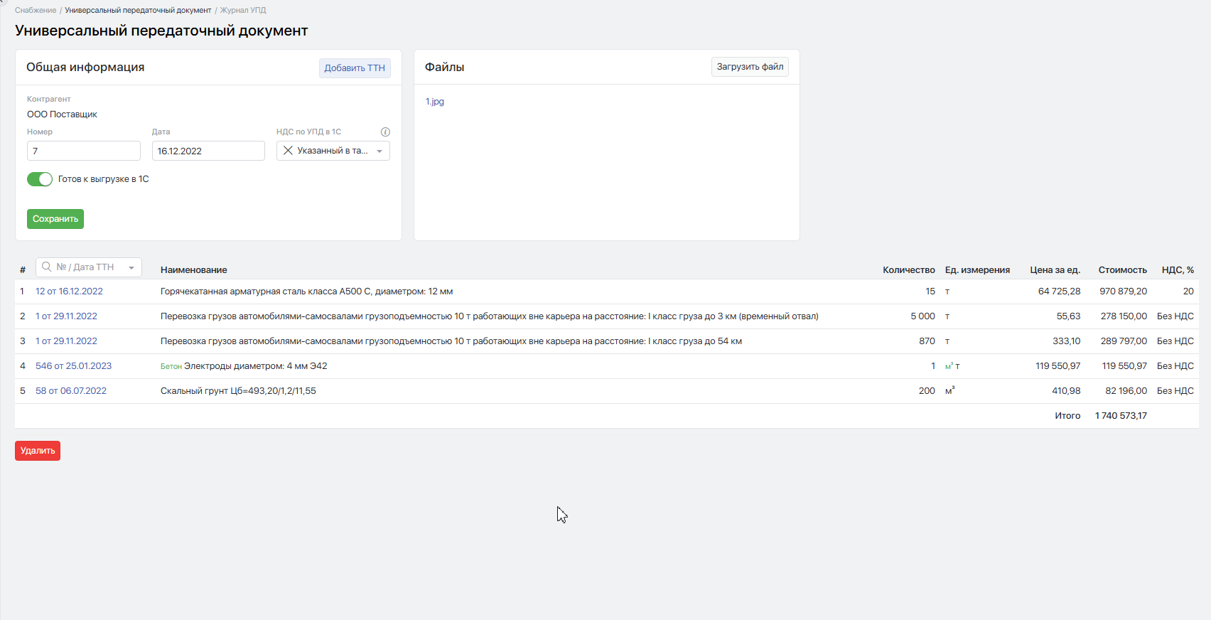Open Снабжение in the breadcrumb

(36, 11)
